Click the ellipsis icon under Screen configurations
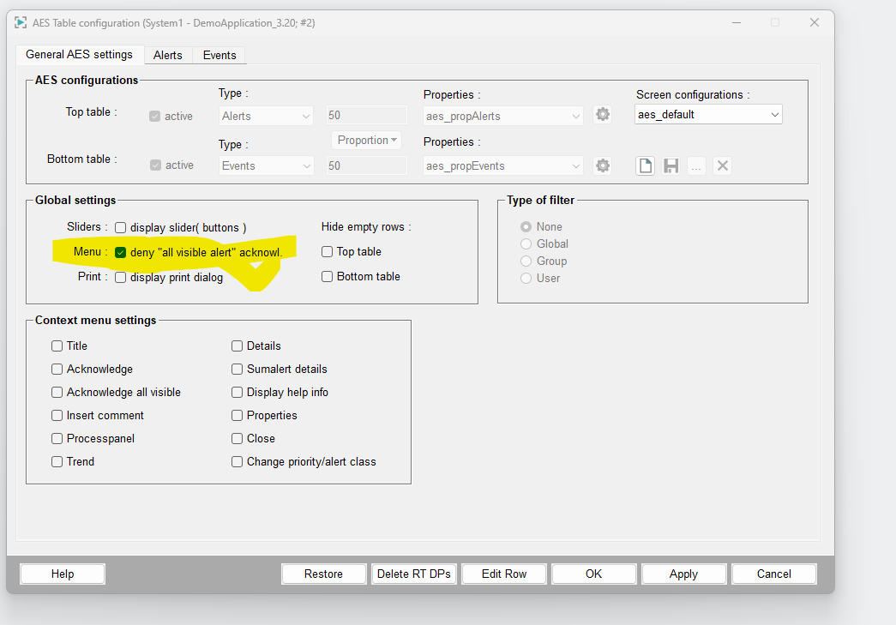 pyautogui.click(x=696, y=165)
